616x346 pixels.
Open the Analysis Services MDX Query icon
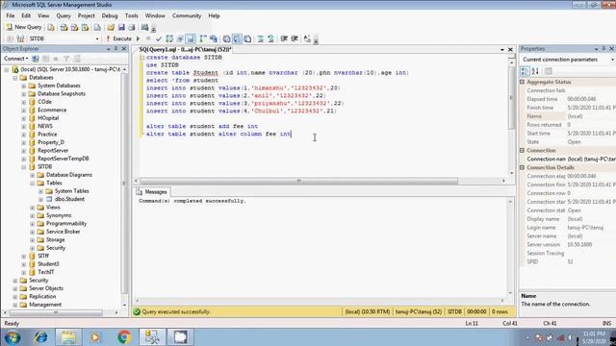pyautogui.click(x=64, y=28)
